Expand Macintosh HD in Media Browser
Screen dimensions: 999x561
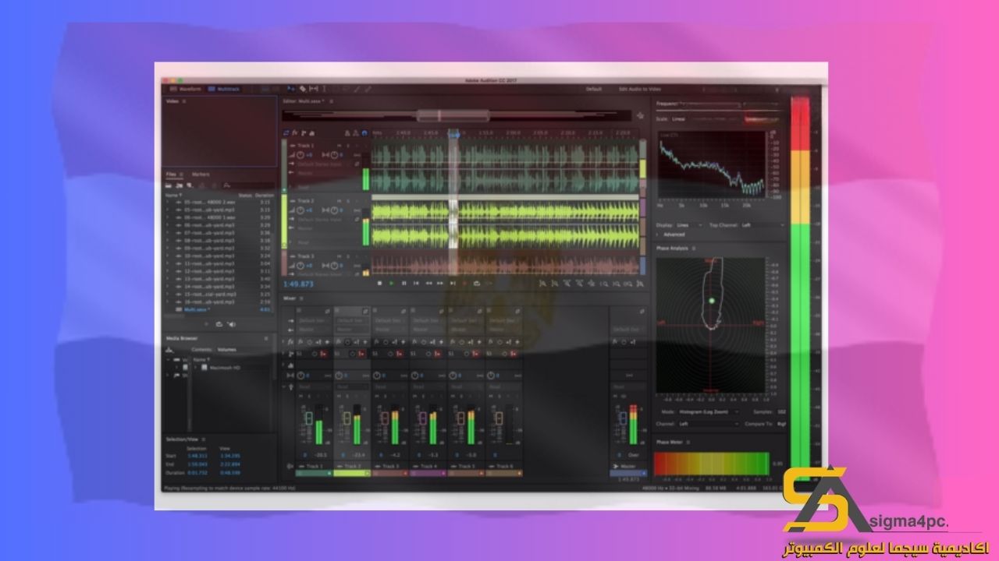coord(196,367)
